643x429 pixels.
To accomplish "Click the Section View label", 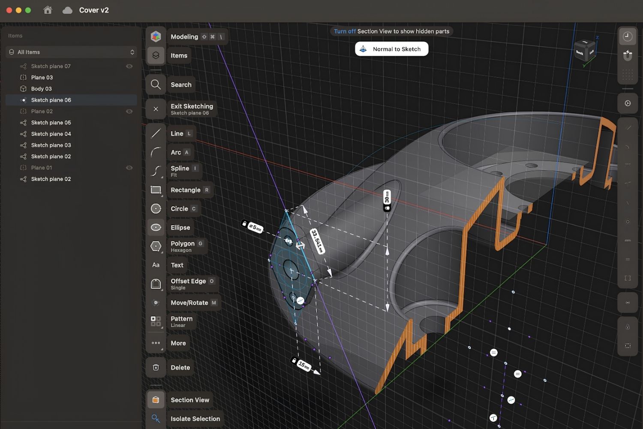I will [190, 400].
